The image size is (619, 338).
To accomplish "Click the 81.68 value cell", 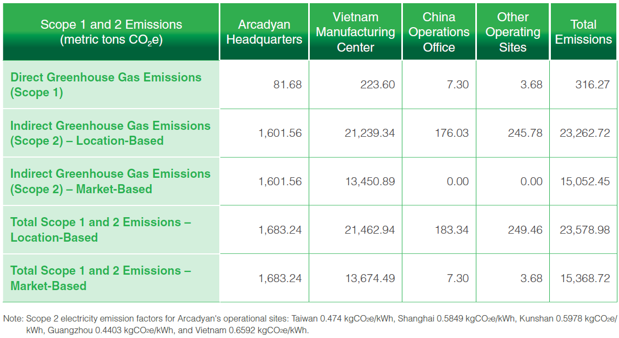I will click(x=287, y=85).
